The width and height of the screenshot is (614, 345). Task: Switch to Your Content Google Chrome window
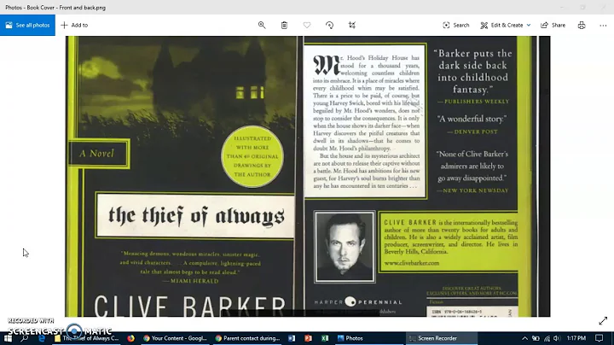[x=176, y=338]
